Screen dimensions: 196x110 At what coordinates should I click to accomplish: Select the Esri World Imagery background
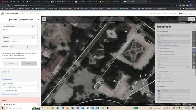tap(173, 42)
